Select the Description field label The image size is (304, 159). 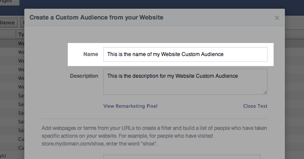(84, 76)
